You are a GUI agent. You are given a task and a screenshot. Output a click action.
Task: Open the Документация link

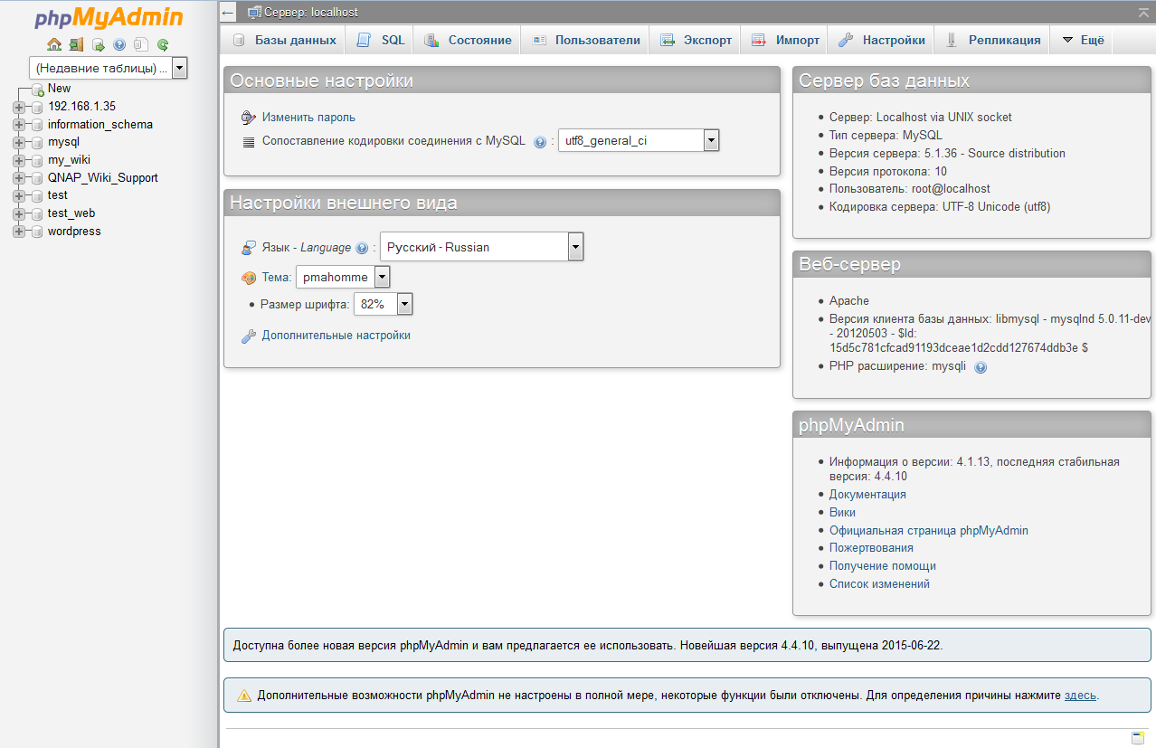point(867,495)
